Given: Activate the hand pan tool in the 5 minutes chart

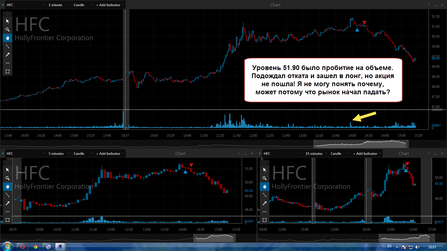Looking at the screenshot, I should pos(8,187).
